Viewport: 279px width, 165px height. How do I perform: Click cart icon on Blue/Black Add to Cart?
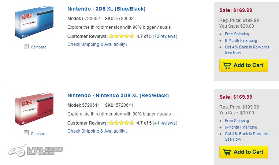(x=227, y=66)
